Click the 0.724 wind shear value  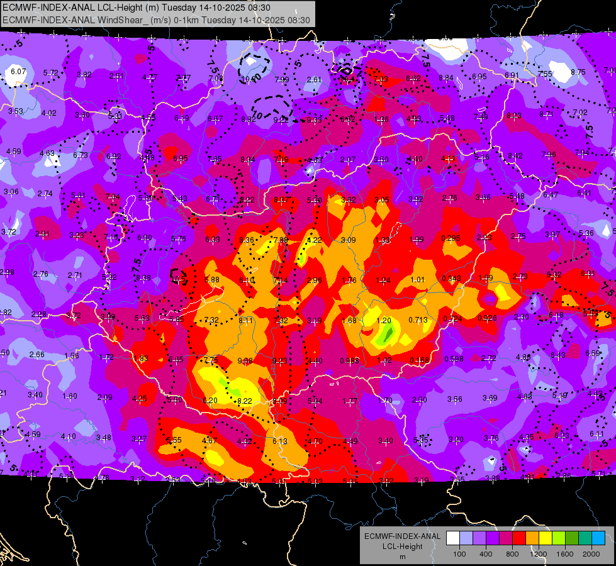click(x=452, y=319)
